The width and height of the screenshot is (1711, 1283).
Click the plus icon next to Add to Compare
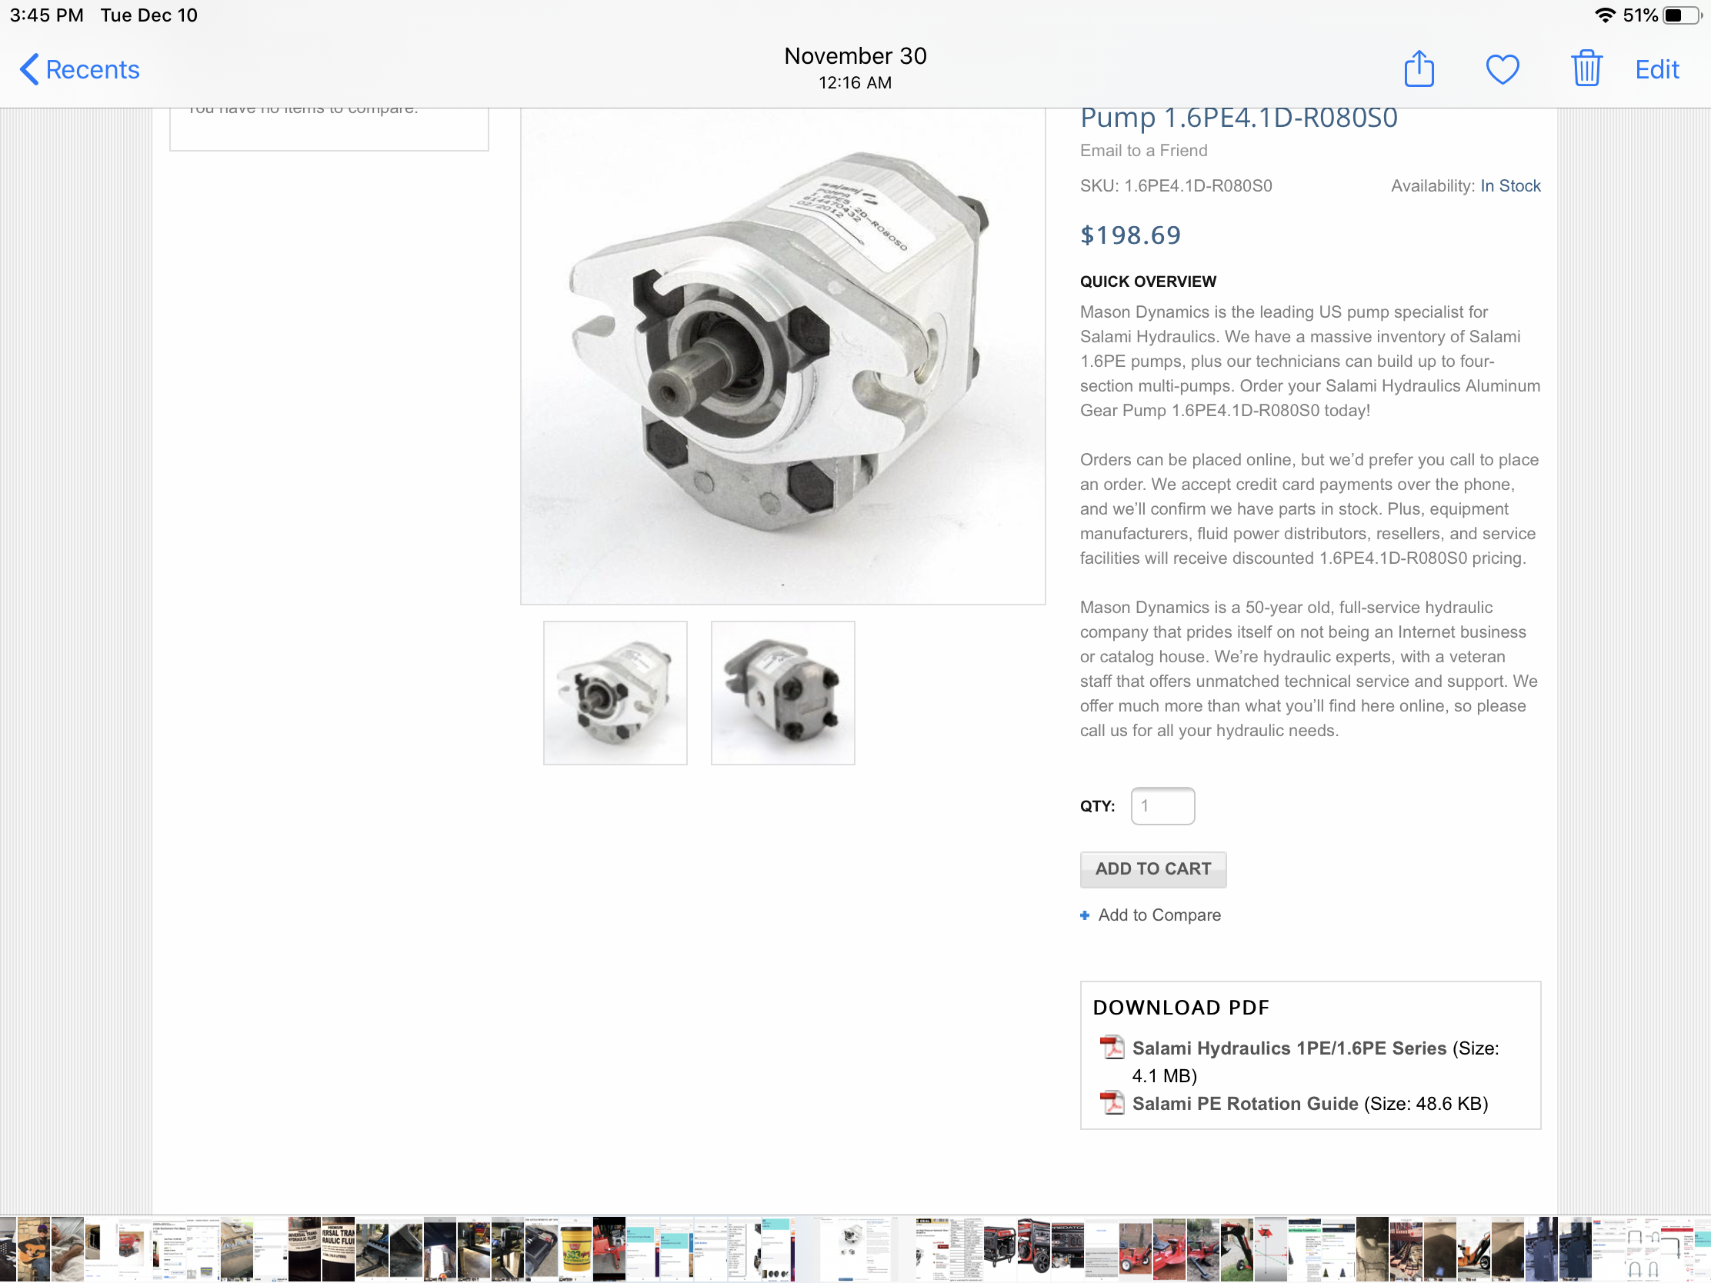[x=1085, y=915]
